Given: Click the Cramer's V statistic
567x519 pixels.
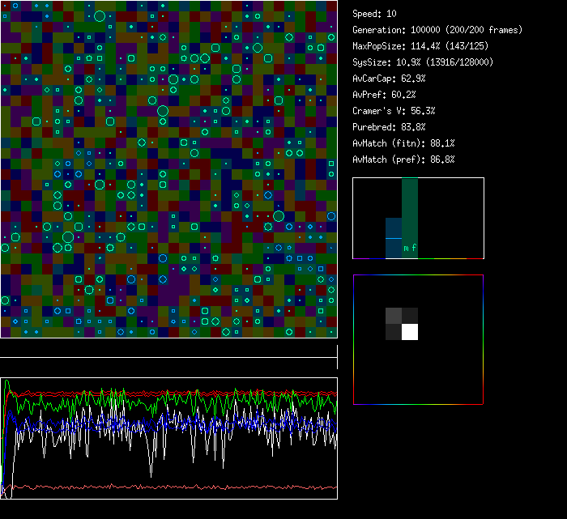Looking at the screenshot, I should pos(394,111).
